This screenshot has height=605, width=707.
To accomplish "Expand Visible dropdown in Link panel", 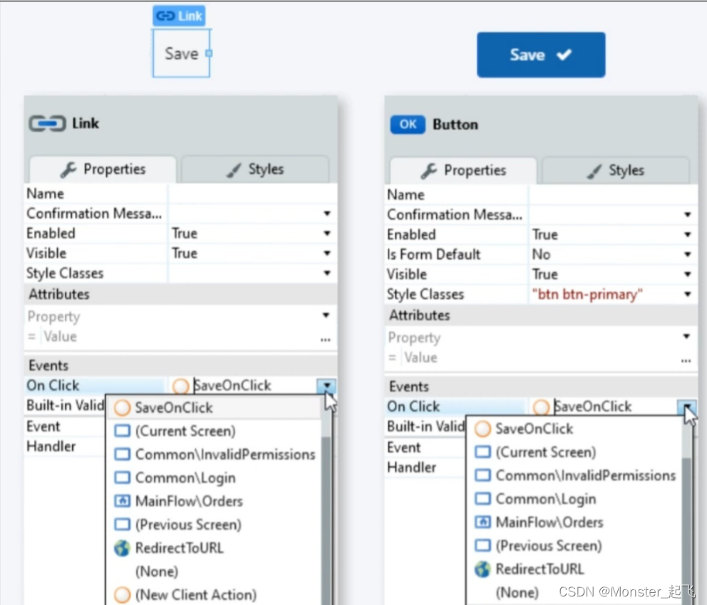I will (327, 253).
